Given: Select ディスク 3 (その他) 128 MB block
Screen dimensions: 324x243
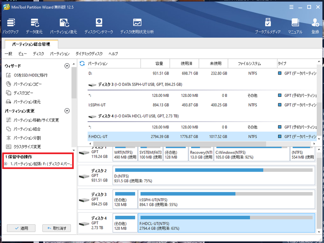Looking at the screenshot, I should click(x=125, y=199).
